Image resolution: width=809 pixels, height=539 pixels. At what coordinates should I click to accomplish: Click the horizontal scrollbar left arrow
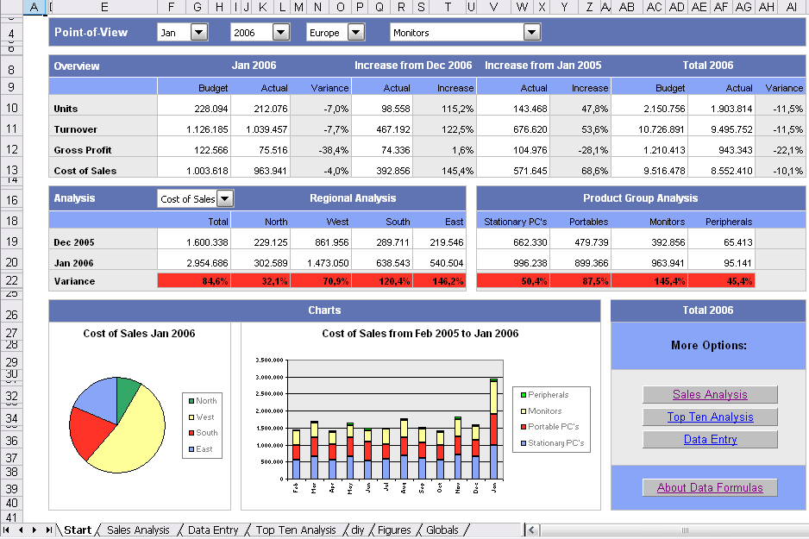pos(532,530)
